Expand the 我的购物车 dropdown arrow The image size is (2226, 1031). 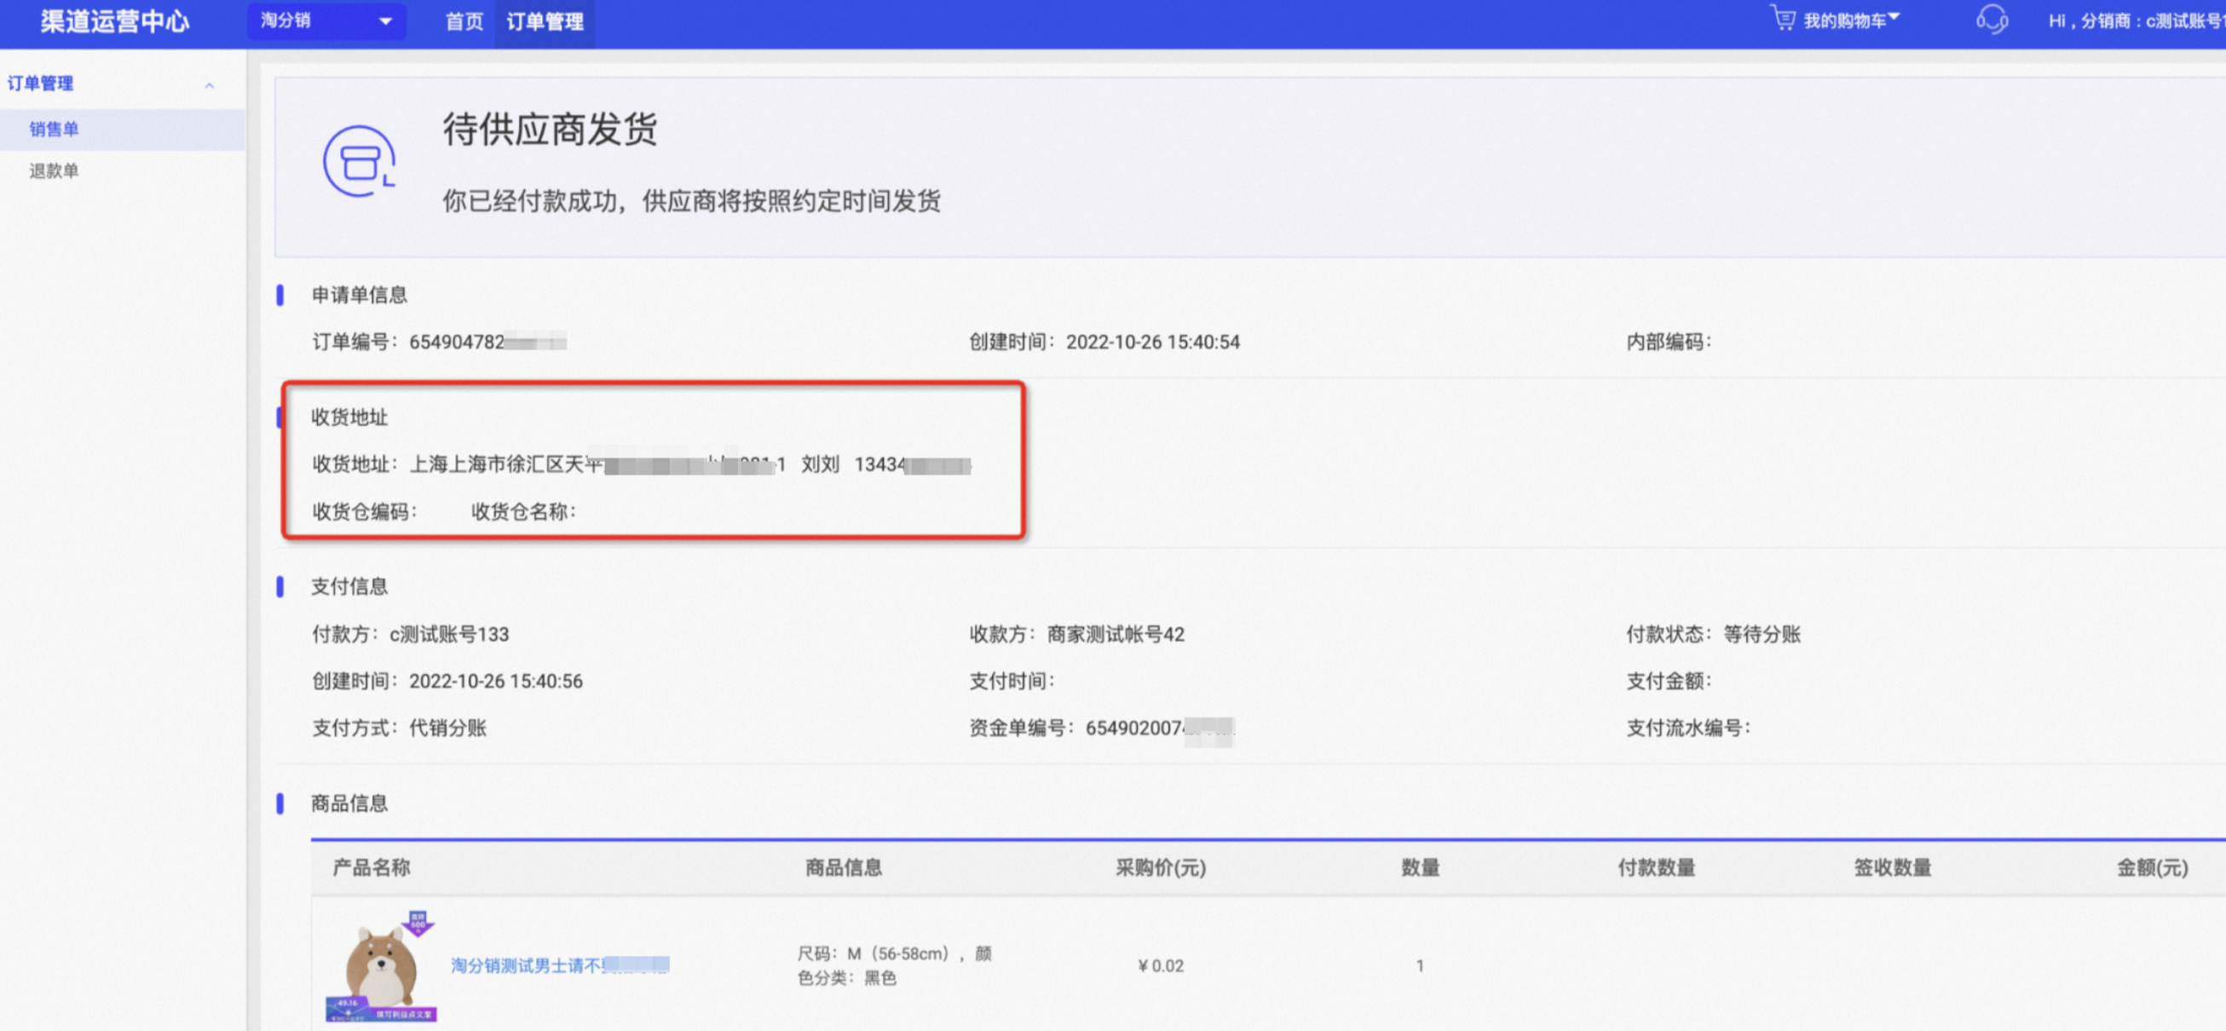[1894, 17]
